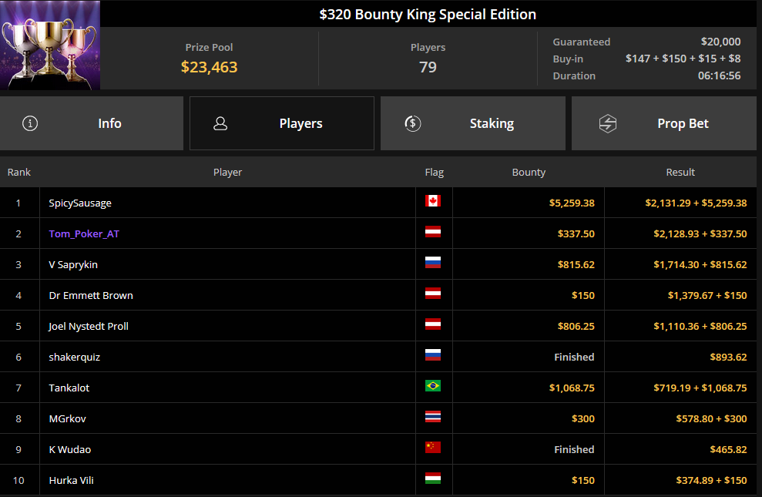Open the Prop Bet tab
Screen dimensions: 762x497
664,123
